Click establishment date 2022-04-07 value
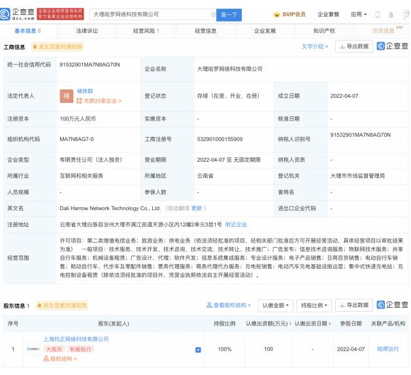Screen dimensions: 411x375 (344, 96)
